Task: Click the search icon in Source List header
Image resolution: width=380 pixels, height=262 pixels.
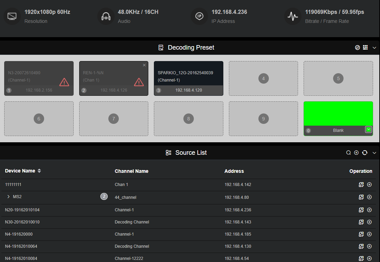Action: [348, 153]
